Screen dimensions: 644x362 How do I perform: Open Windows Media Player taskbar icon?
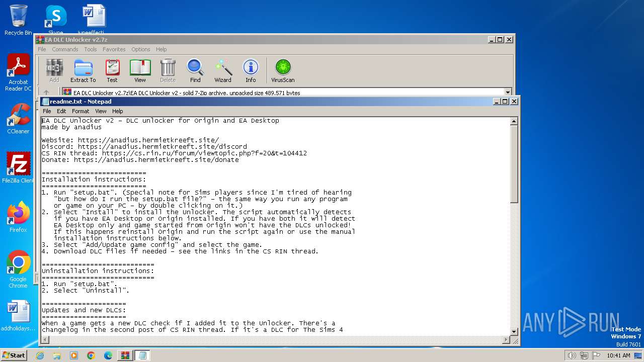point(74,355)
